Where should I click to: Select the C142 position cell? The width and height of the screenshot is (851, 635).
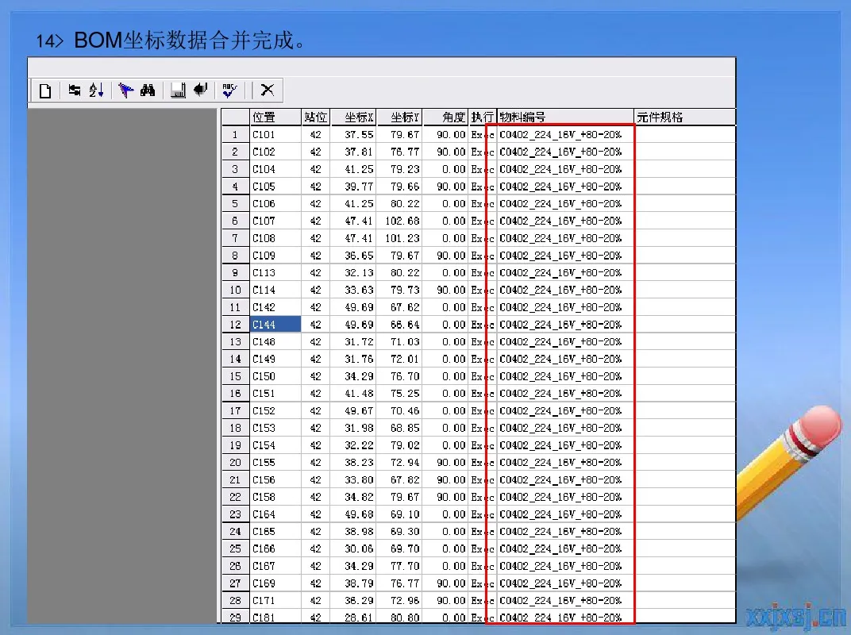point(275,307)
